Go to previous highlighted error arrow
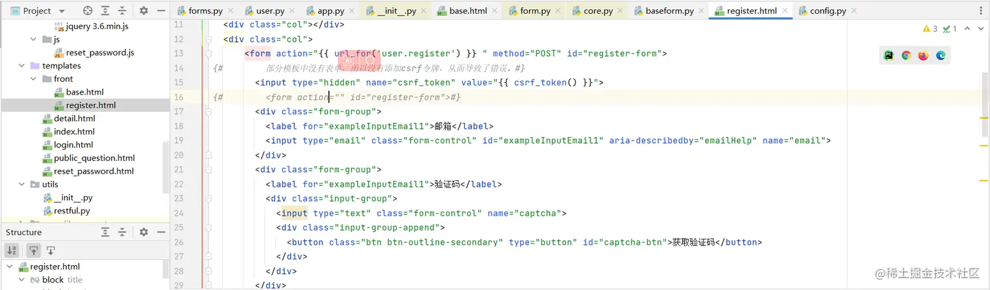The width and height of the screenshot is (990, 290). pyautogui.click(x=966, y=29)
